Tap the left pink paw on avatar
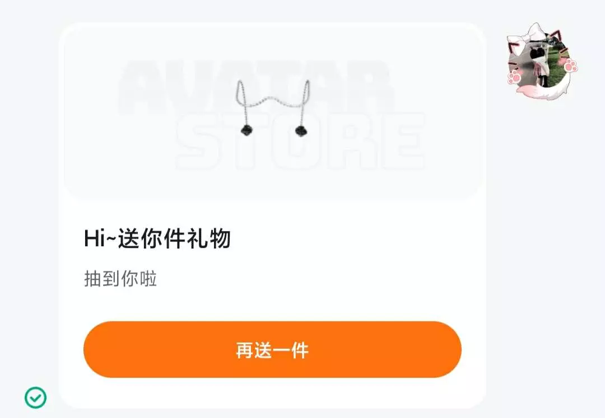The height and width of the screenshot is (418, 605). (515, 76)
